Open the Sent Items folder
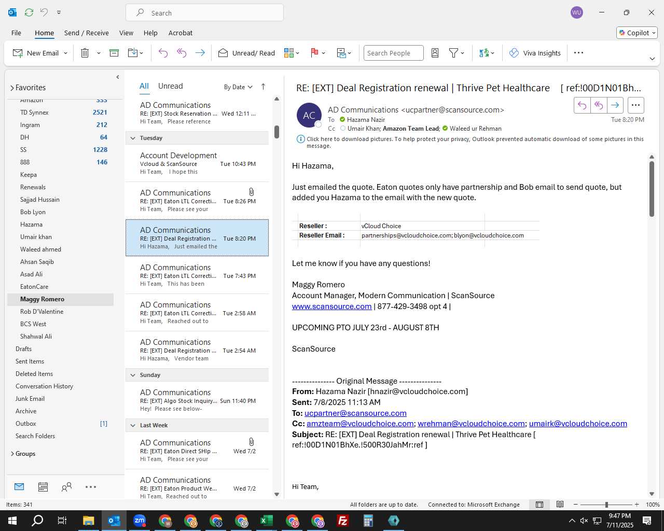664x531 pixels. [30, 361]
